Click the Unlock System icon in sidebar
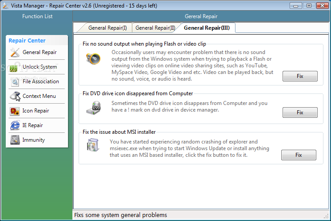The height and width of the screenshot is (221, 331). 15,67
